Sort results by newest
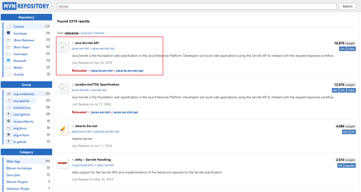361x192 pixels. (x=99, y=33)
